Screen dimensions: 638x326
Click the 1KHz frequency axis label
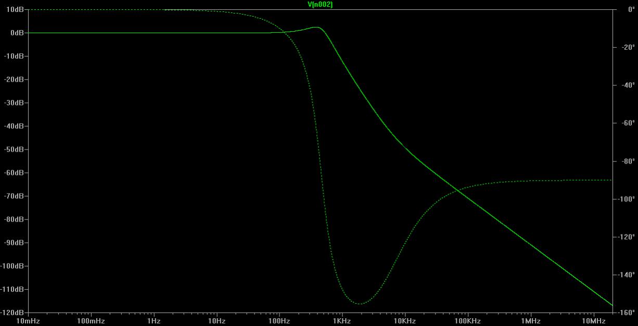[342, 321]
